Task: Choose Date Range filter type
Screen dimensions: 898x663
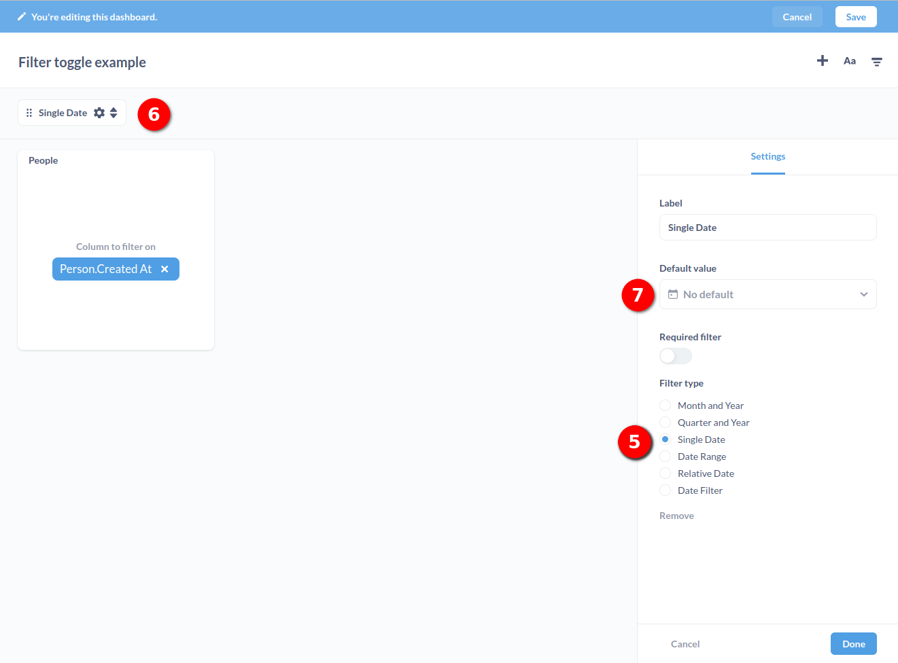Action: (666, 456)
